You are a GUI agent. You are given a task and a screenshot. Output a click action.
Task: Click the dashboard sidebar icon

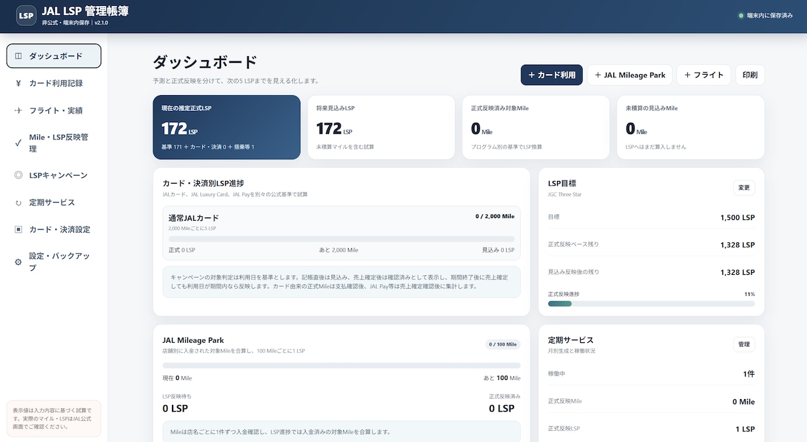pyautogui.click(x=19, y=56)
